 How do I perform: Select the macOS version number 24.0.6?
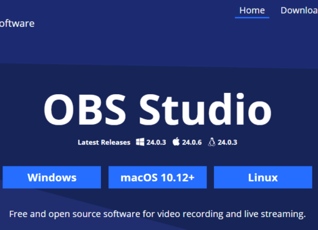(191, 142)
